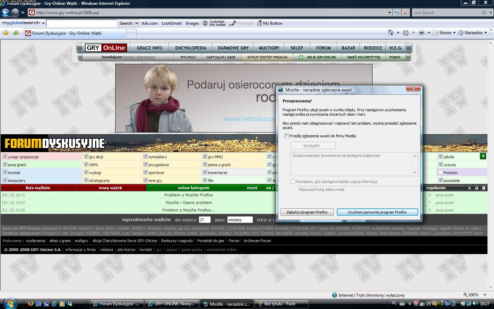This screenshot has width=494, height=309.
Task: Launch Windows Media Player from quick launch
Action: (x=62, y=304)
